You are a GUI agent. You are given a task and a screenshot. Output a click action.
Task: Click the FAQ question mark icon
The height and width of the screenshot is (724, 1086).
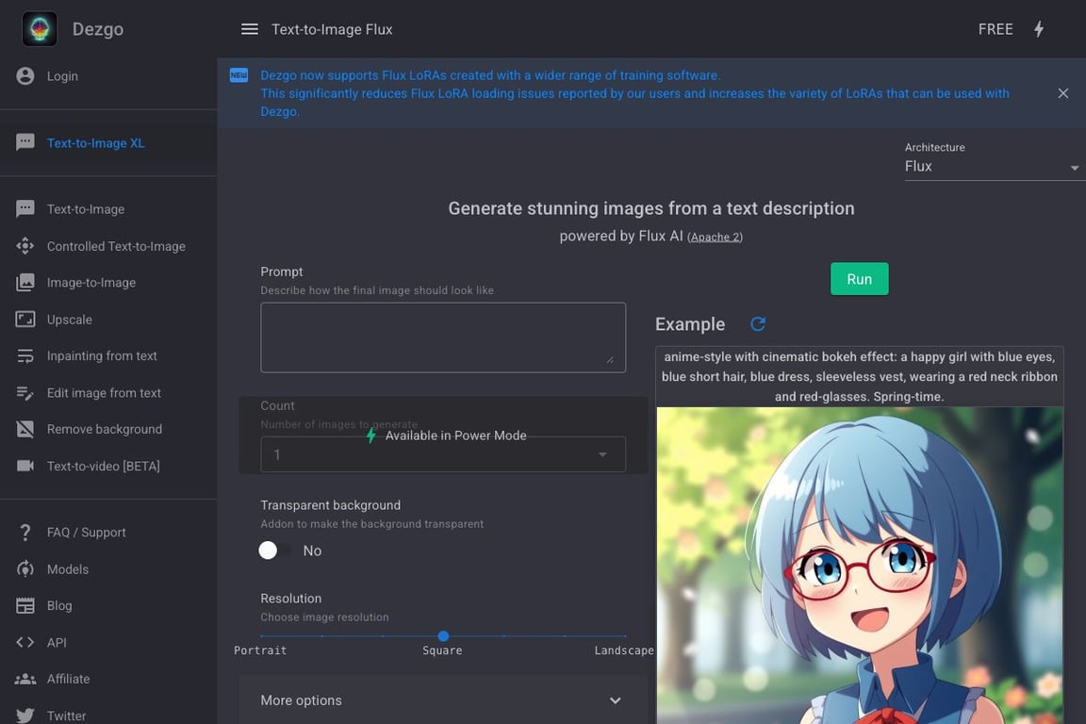(x=25, y=532)
